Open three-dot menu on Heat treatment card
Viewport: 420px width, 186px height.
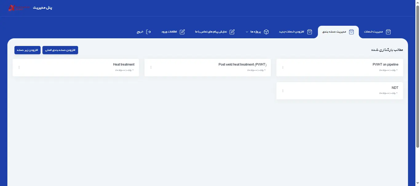click(19, 67)
